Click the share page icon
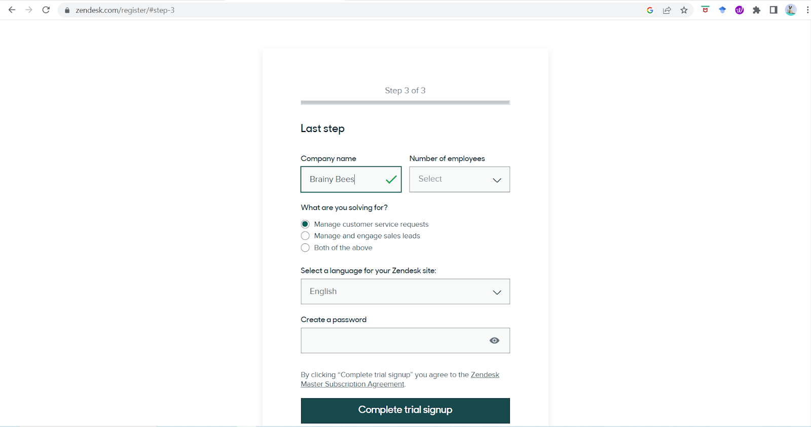 coord(667,10)
